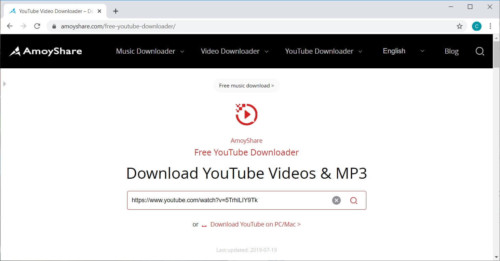Reload the page using the refresh icon

tap(37, 26)
